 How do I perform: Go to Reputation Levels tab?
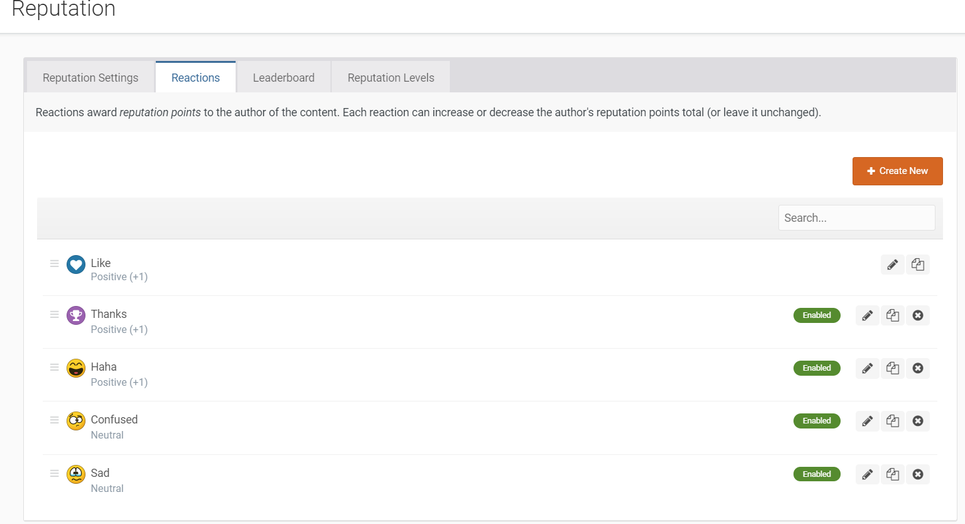391,78
